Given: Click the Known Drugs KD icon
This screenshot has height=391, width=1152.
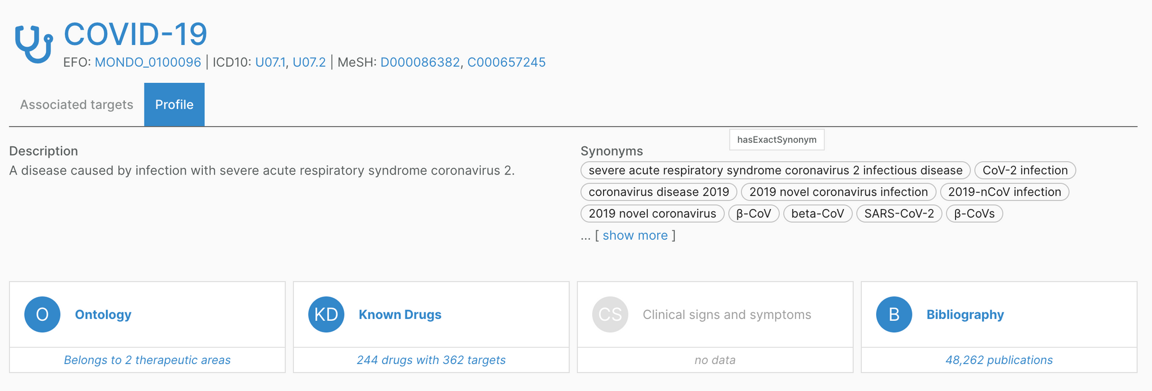Looking at the screenshot, I should pos(326,314).
